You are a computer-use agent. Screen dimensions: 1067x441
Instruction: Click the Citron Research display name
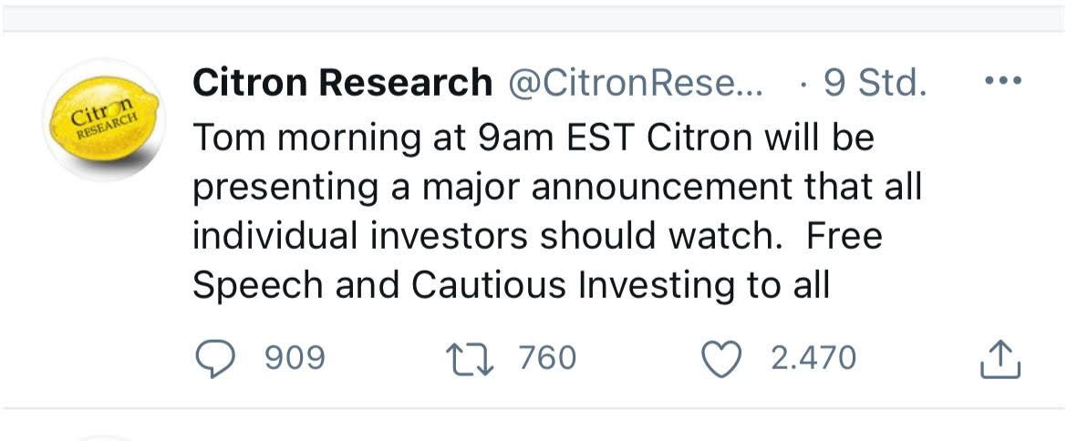click(x=342, y=84)
